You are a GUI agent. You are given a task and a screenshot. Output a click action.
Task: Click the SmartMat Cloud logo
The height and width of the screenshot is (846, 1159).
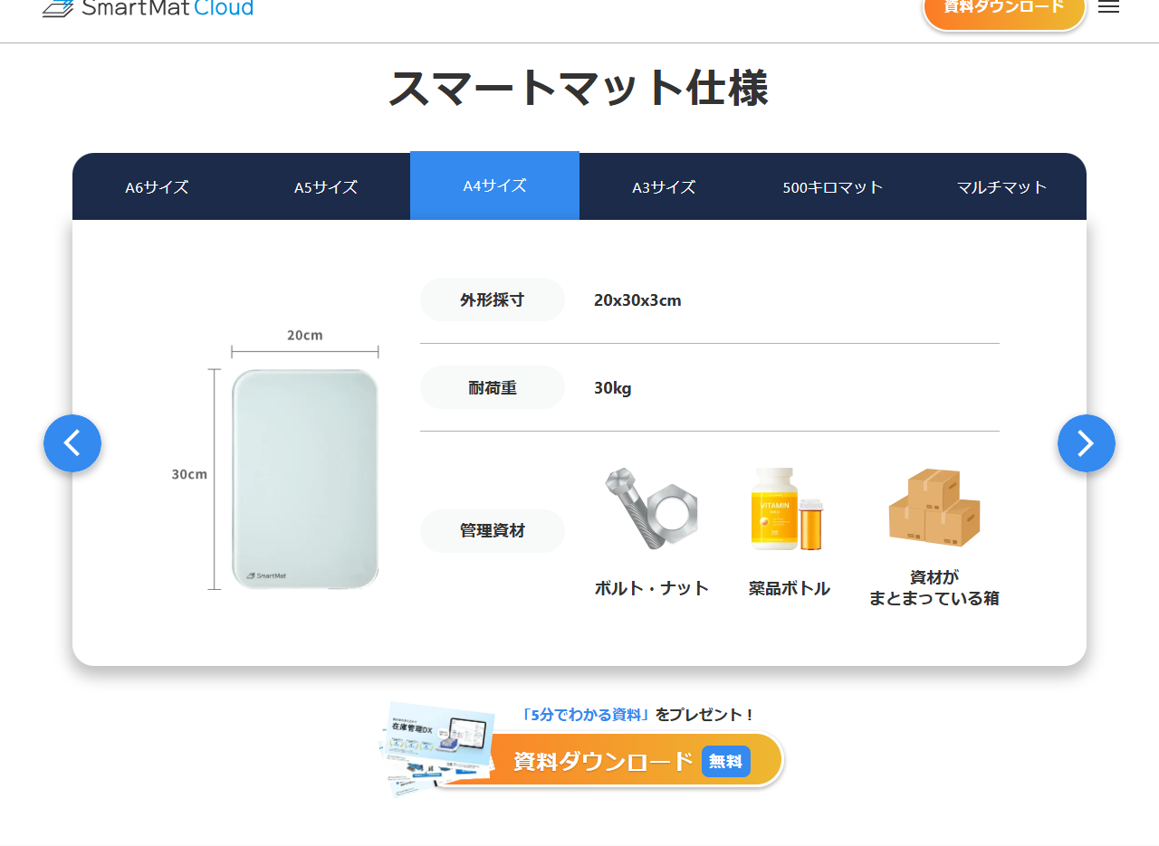coord(148,8)
